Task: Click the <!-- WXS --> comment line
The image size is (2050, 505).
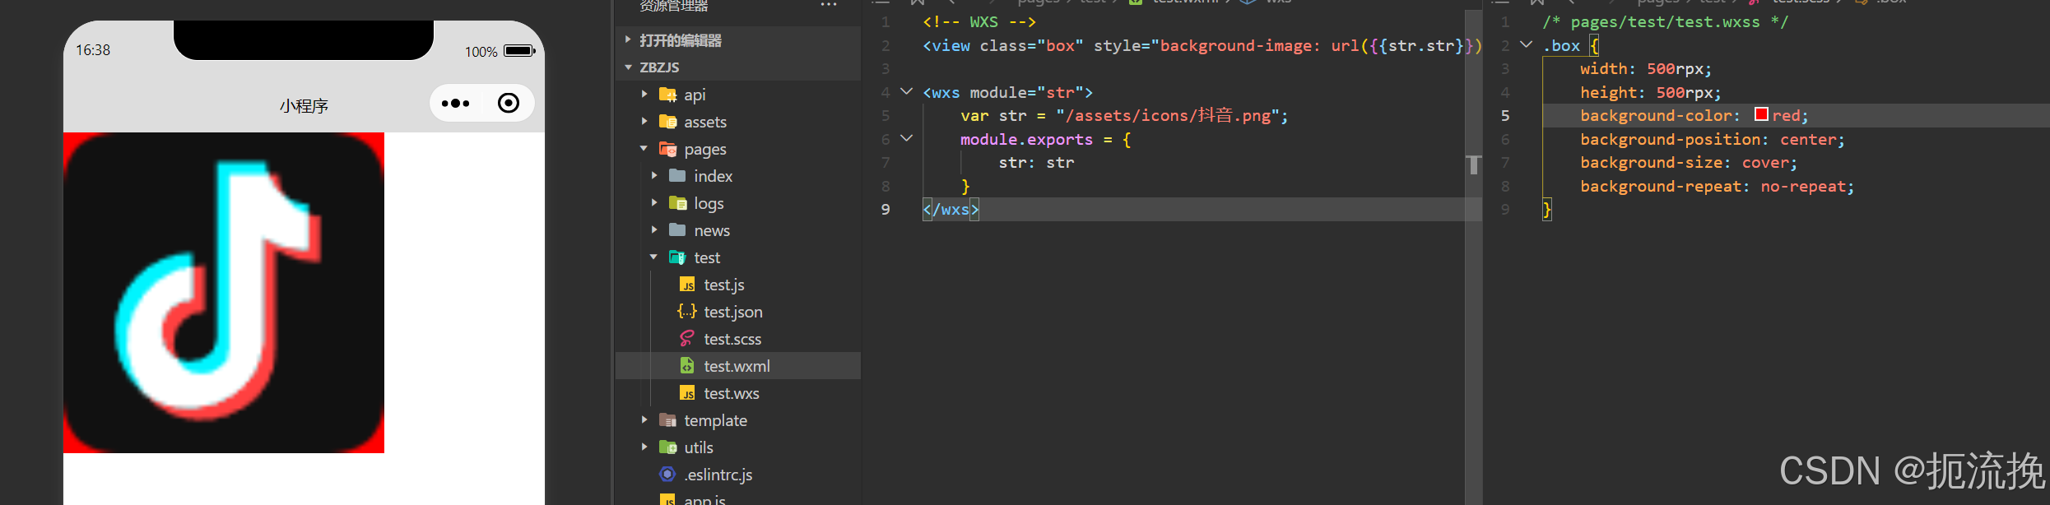Action: click(x=979, y=22)
